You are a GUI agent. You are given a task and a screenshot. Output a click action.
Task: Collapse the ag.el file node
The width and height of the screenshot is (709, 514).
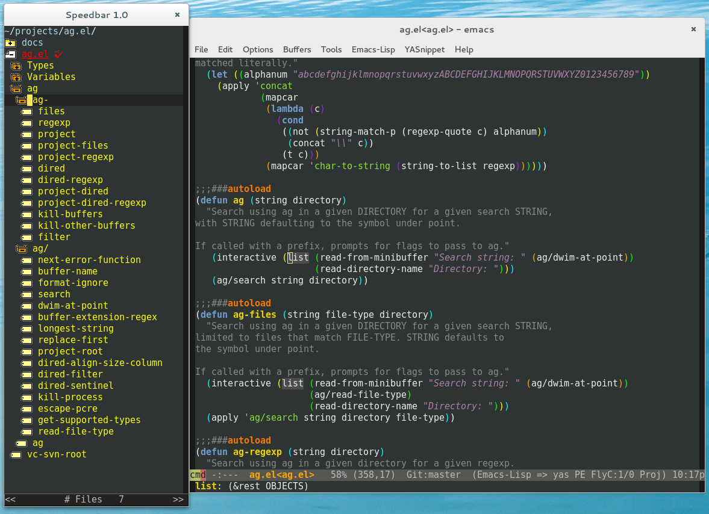coord(10,54)
